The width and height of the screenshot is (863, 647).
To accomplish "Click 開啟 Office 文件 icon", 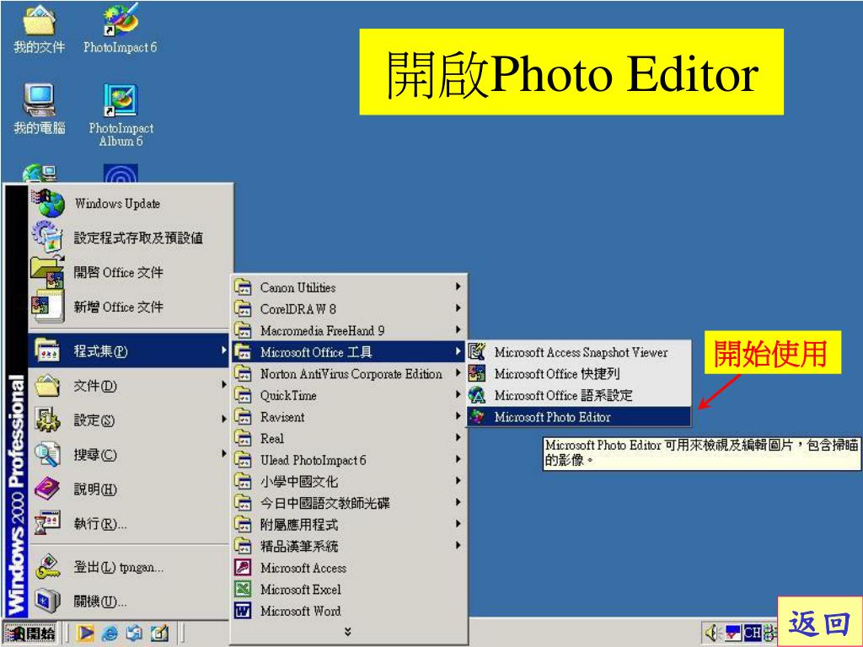I will (x=47, y=272).
